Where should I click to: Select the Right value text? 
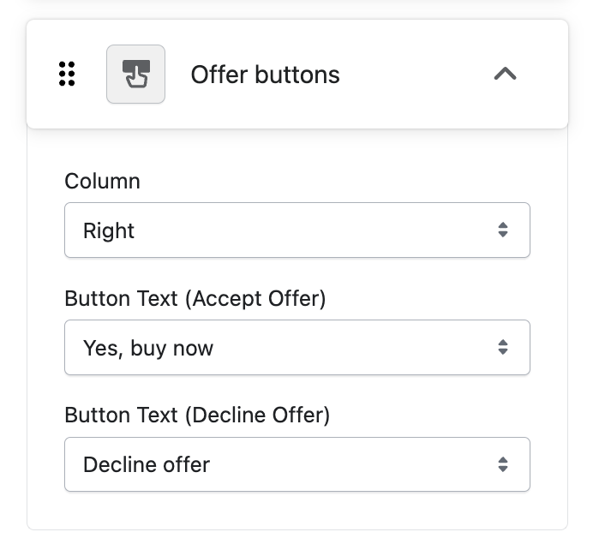pyautogui.click(x=109, y=231)
